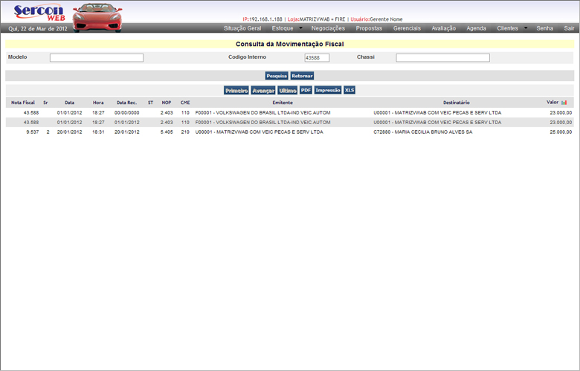Click the Hora column header
Screen dimensions: 580x371
click(98, 103)
